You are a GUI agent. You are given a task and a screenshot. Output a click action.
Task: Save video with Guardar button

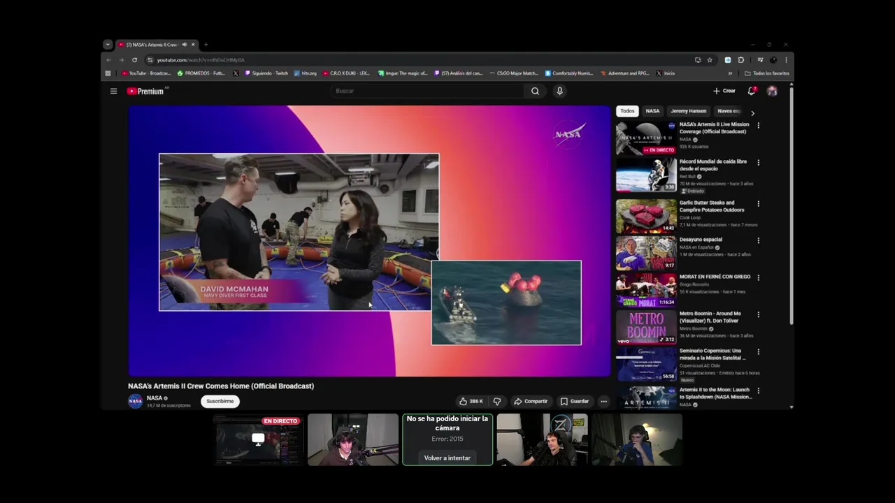pyautogui.click(x=575, y=401)
